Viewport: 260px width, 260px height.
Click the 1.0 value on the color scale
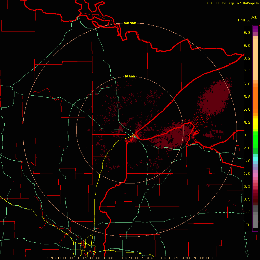tap(247, 174)
